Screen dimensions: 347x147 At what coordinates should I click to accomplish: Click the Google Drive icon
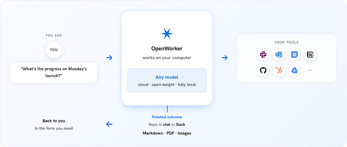point(294,70)
